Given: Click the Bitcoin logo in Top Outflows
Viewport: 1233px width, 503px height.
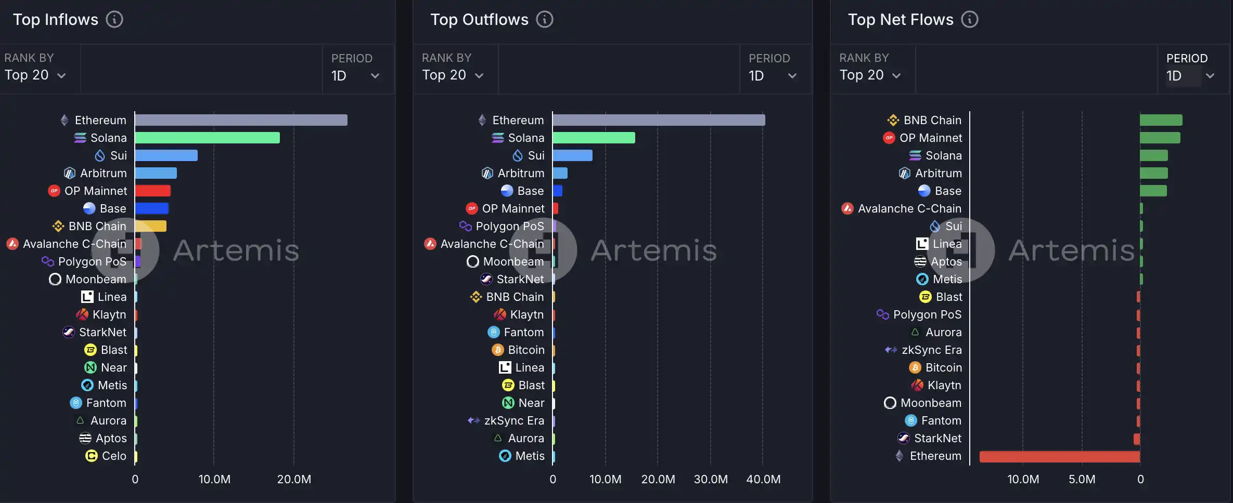Looking at the screenshot, I should tap(498, 350).
